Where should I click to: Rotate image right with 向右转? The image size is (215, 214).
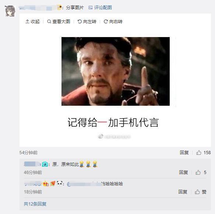[x=113, y=21]
